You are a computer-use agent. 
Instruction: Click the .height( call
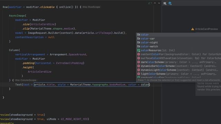(x=28, y=68)
